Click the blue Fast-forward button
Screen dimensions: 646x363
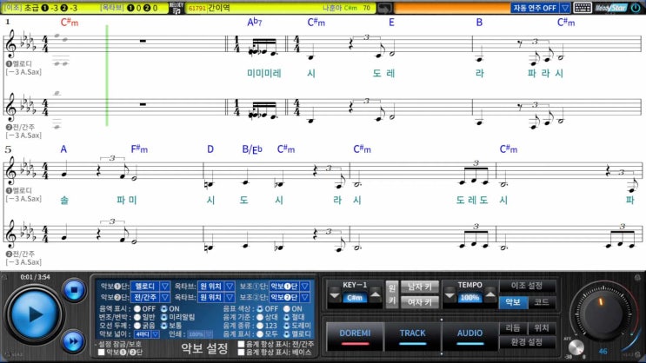click(x=73, y=341)
